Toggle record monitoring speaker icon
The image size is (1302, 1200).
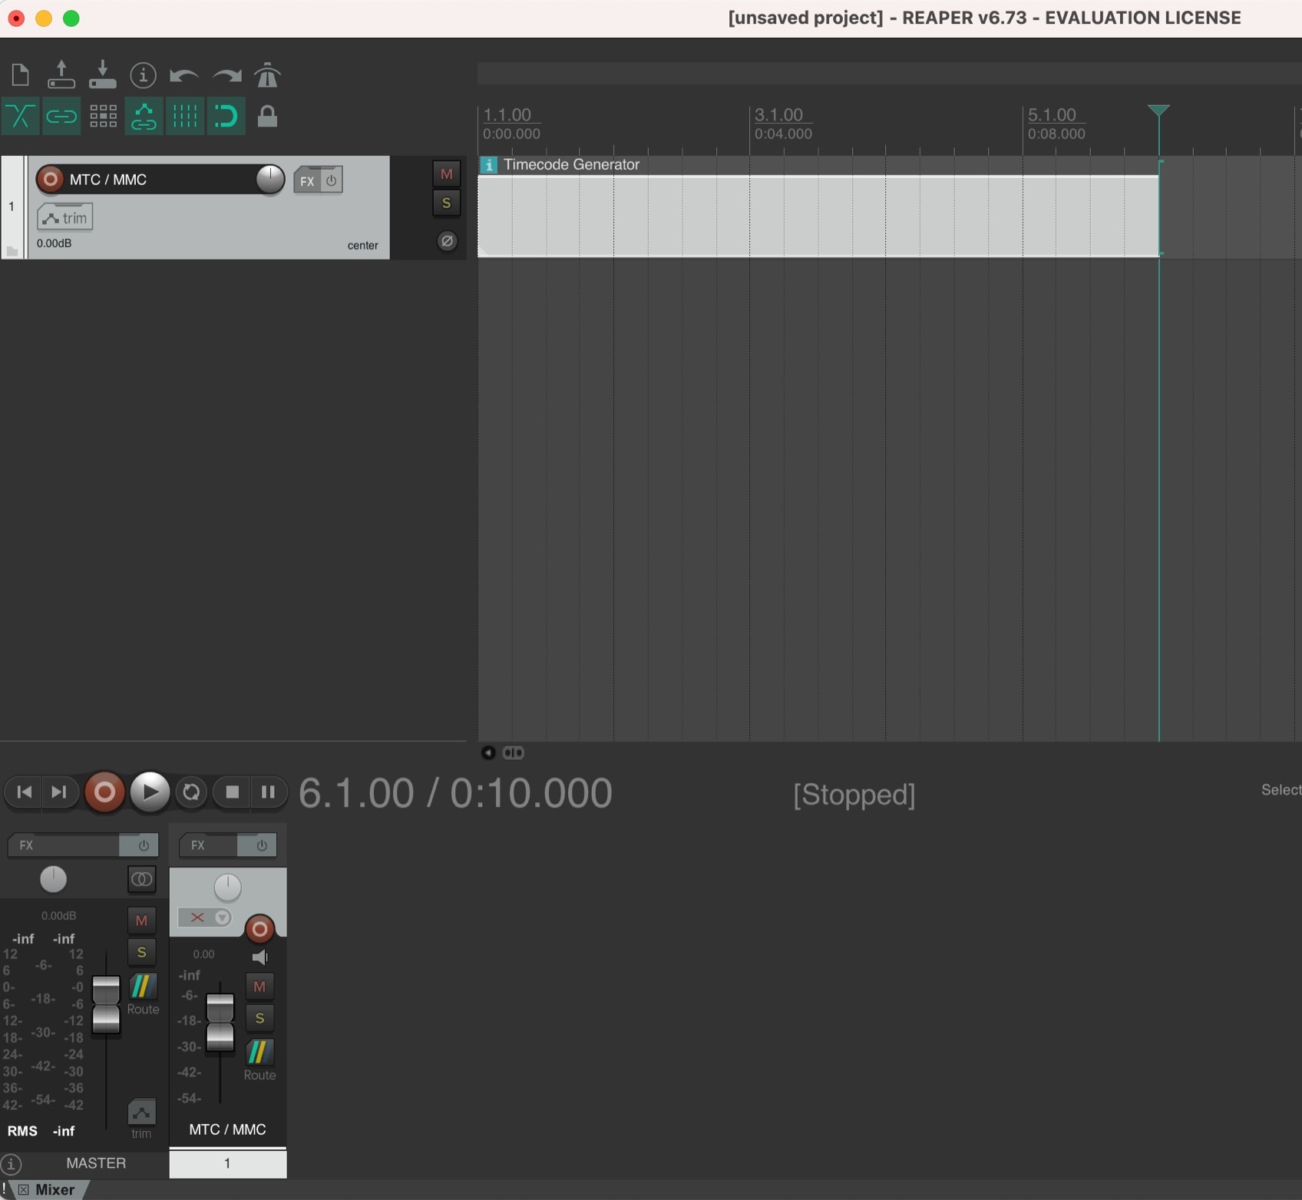click(x=260, y=957)
